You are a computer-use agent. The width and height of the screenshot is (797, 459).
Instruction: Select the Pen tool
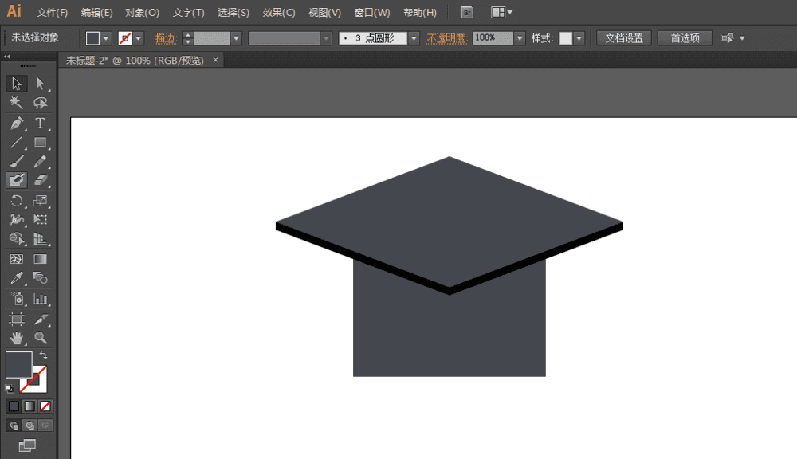16,124
